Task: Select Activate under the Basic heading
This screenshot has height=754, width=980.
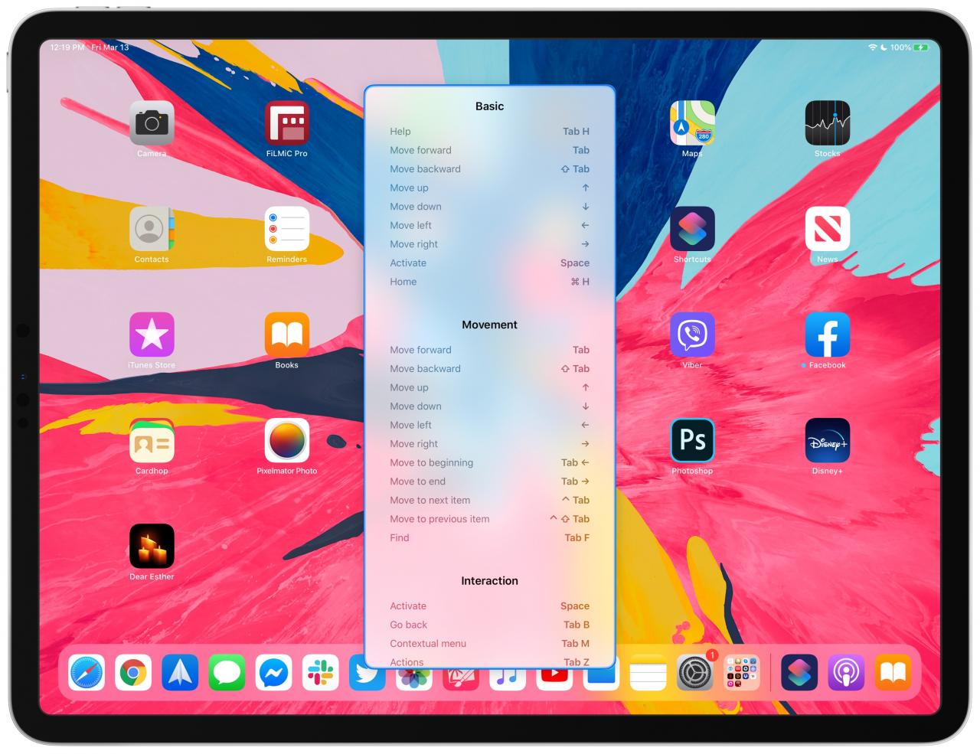Action: (x=489, y=263)
